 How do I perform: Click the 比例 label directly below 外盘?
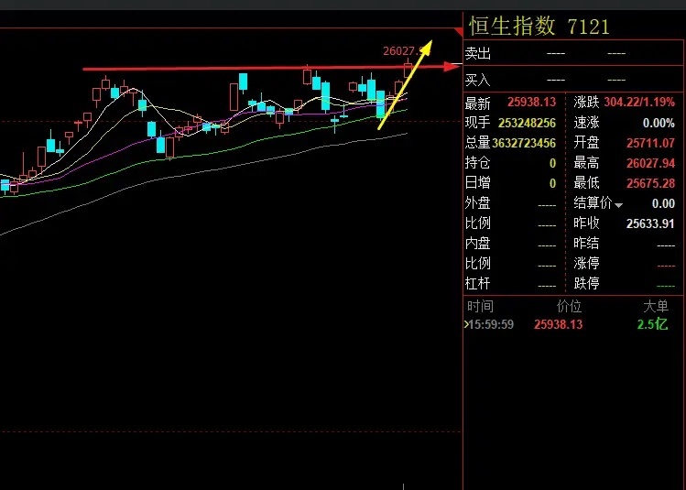point(478,223)
